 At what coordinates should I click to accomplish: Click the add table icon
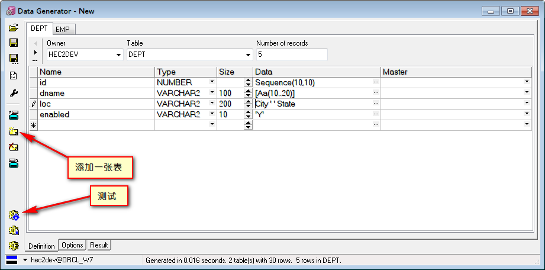pos(14,131)
